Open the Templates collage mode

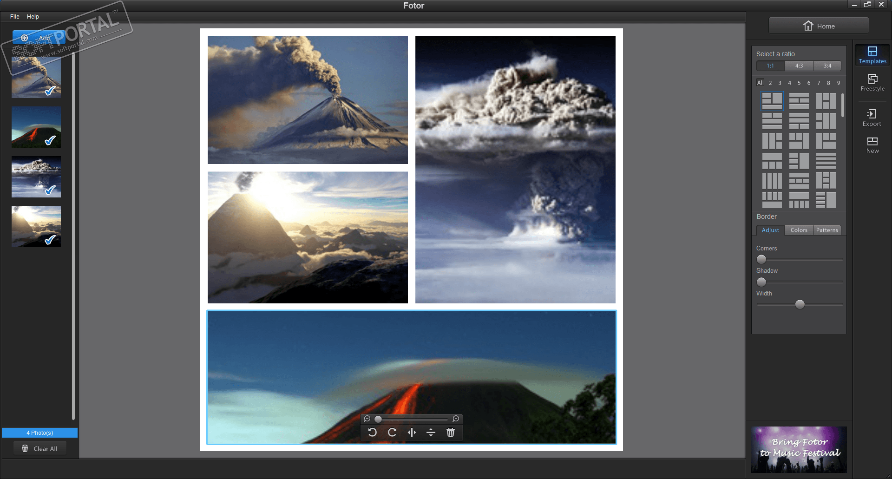click(x=872, y=55)
